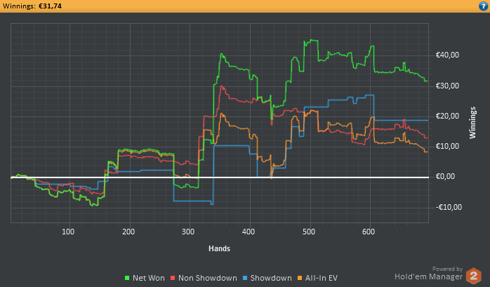Toggle the green Net Won legend swatch

click(x=127, y=278)
